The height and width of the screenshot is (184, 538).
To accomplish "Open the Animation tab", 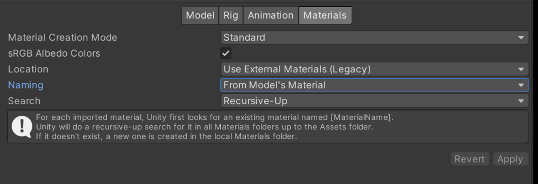I will point(270,15).
